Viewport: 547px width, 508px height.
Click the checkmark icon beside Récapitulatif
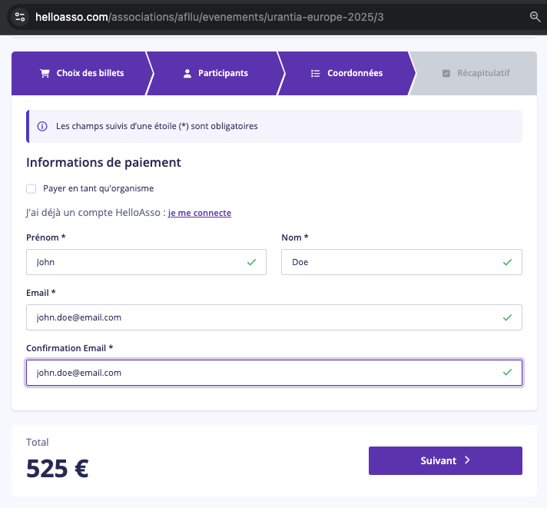(446, 73)
